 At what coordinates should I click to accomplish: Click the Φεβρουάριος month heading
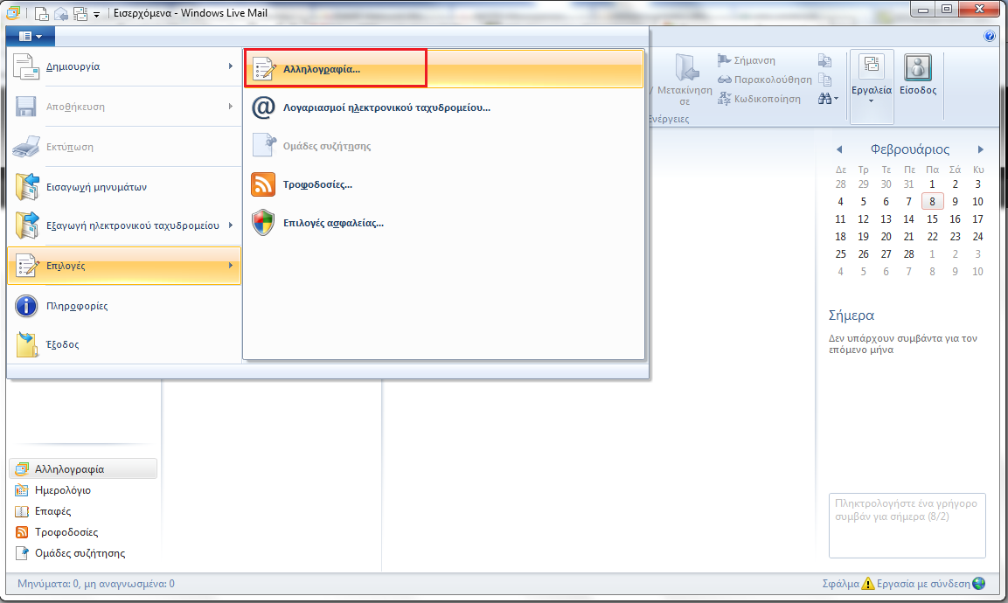point(909,149)
